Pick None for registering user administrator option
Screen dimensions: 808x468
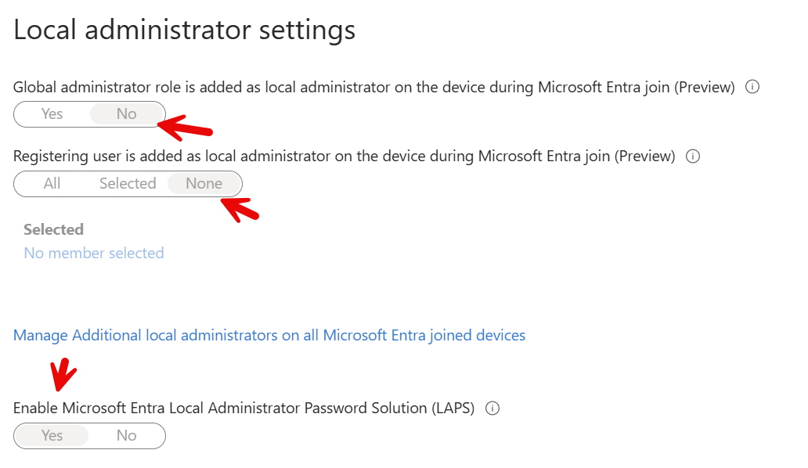click(204, 183)
